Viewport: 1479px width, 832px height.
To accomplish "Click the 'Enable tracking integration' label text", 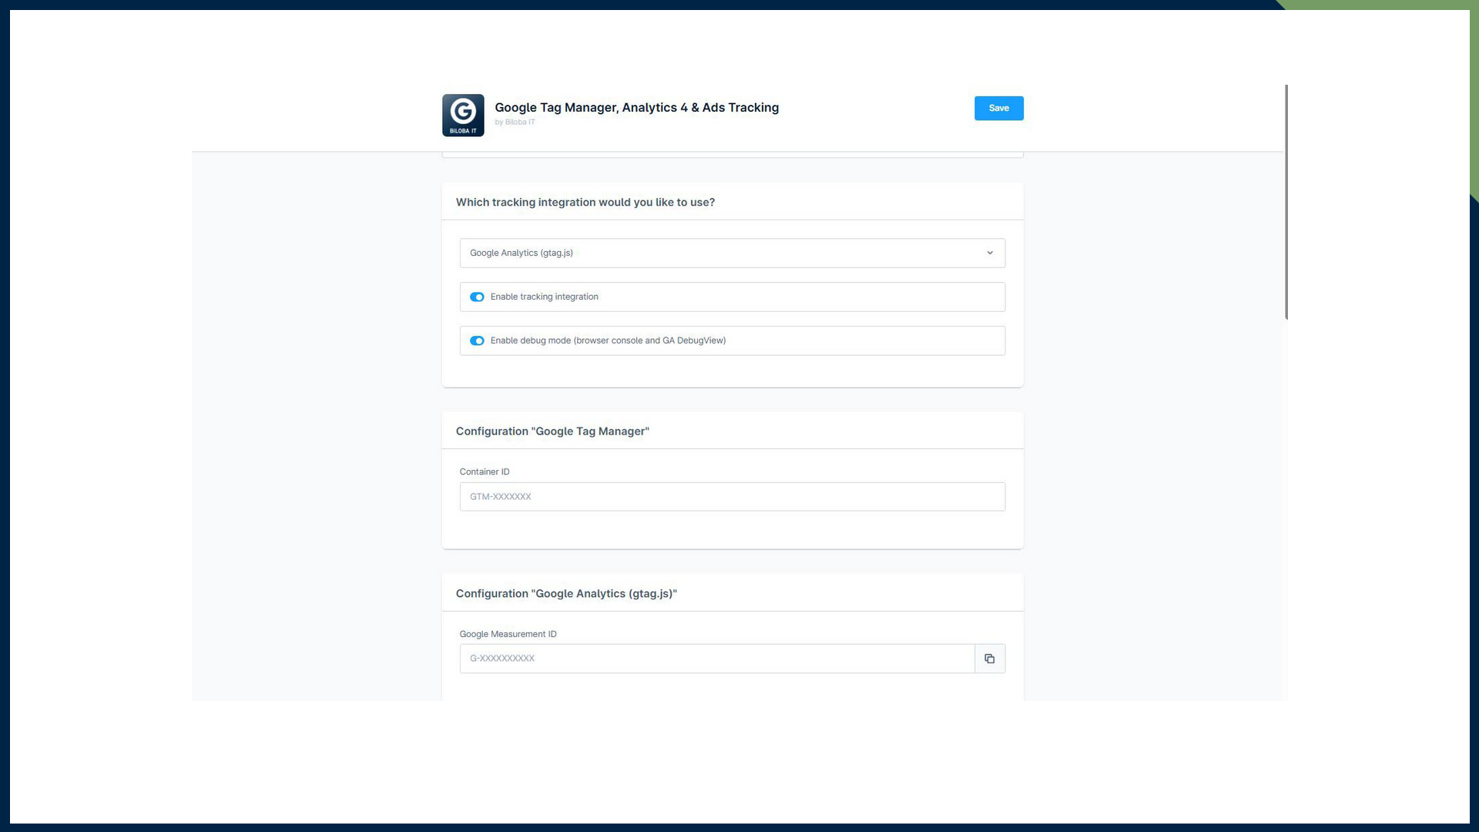I will point(544,297).
